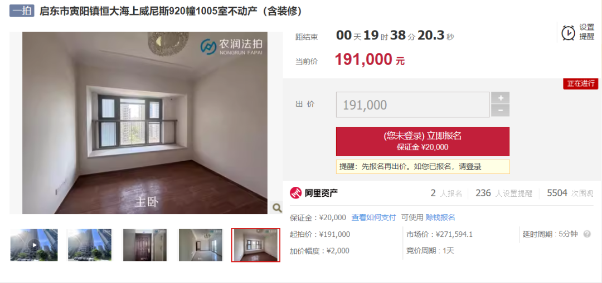Click the 阿里资产 logo icon
Viewport: 602px width, 283px height.
tap(296, 193)
